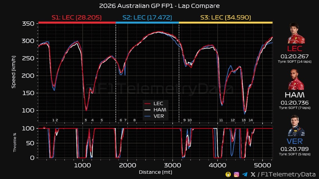Click the HAM legend entry
319x179 pixels.
coord(155,110)
